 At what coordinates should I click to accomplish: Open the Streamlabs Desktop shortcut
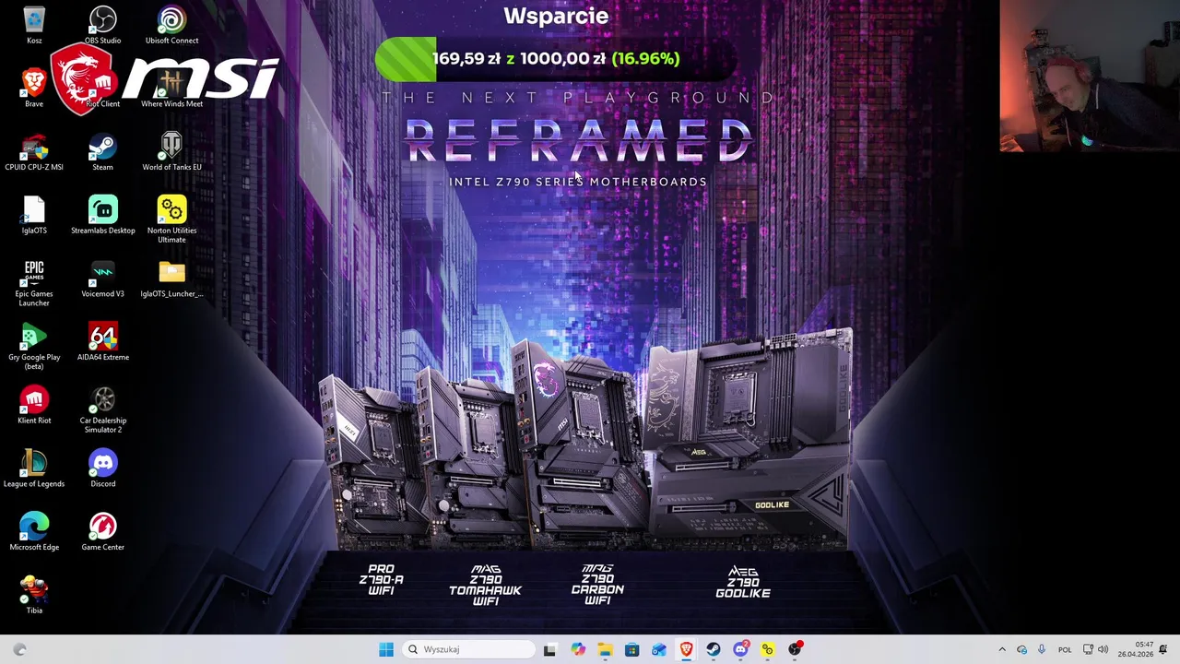point(102,215)
